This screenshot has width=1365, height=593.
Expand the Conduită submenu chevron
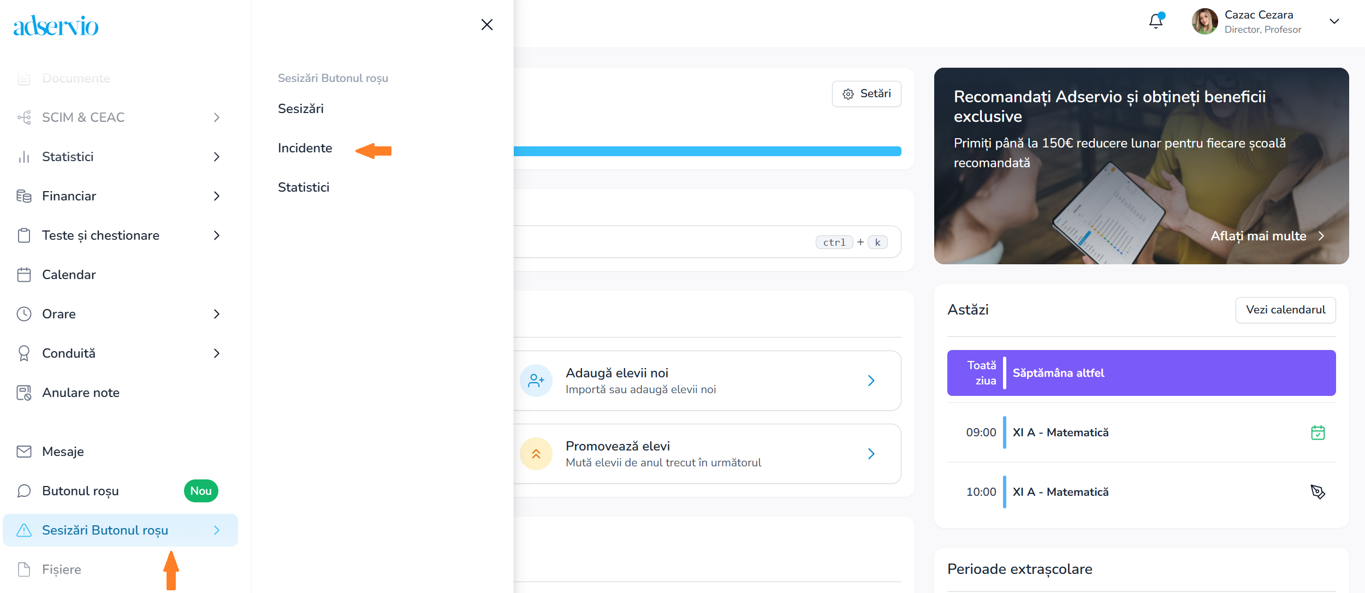(217, 353)
